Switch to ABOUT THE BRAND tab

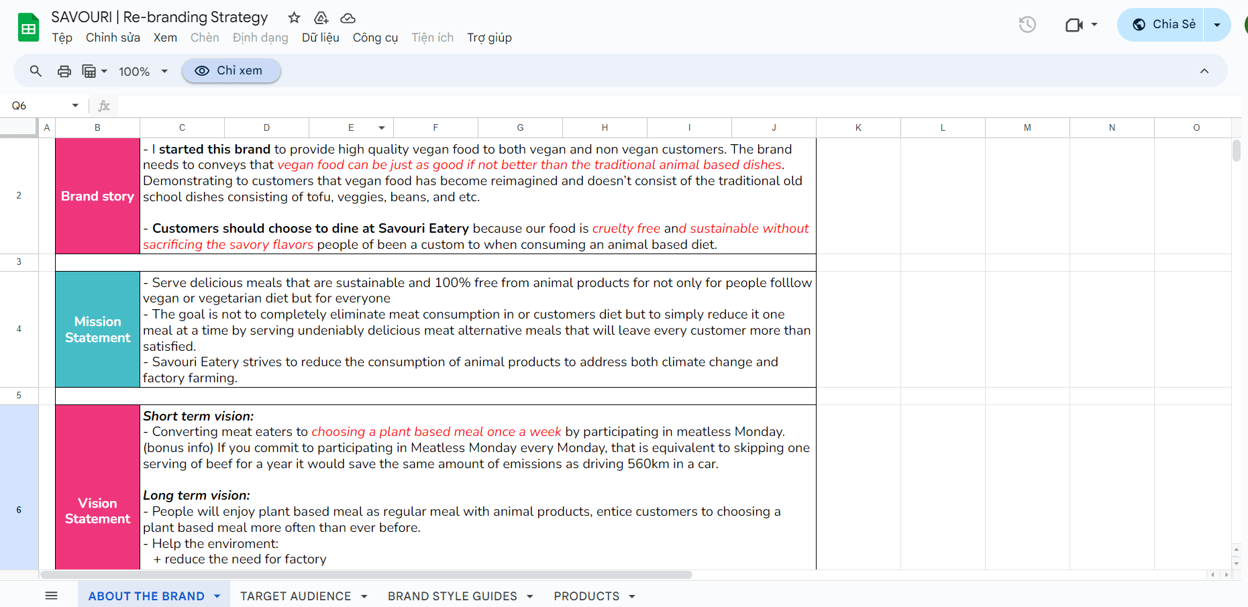tap(146, 596)
